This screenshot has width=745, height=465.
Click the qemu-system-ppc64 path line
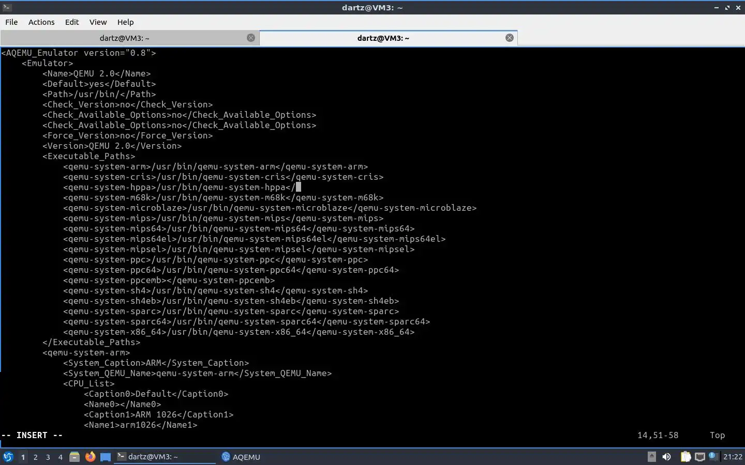[x=231, y=270]
